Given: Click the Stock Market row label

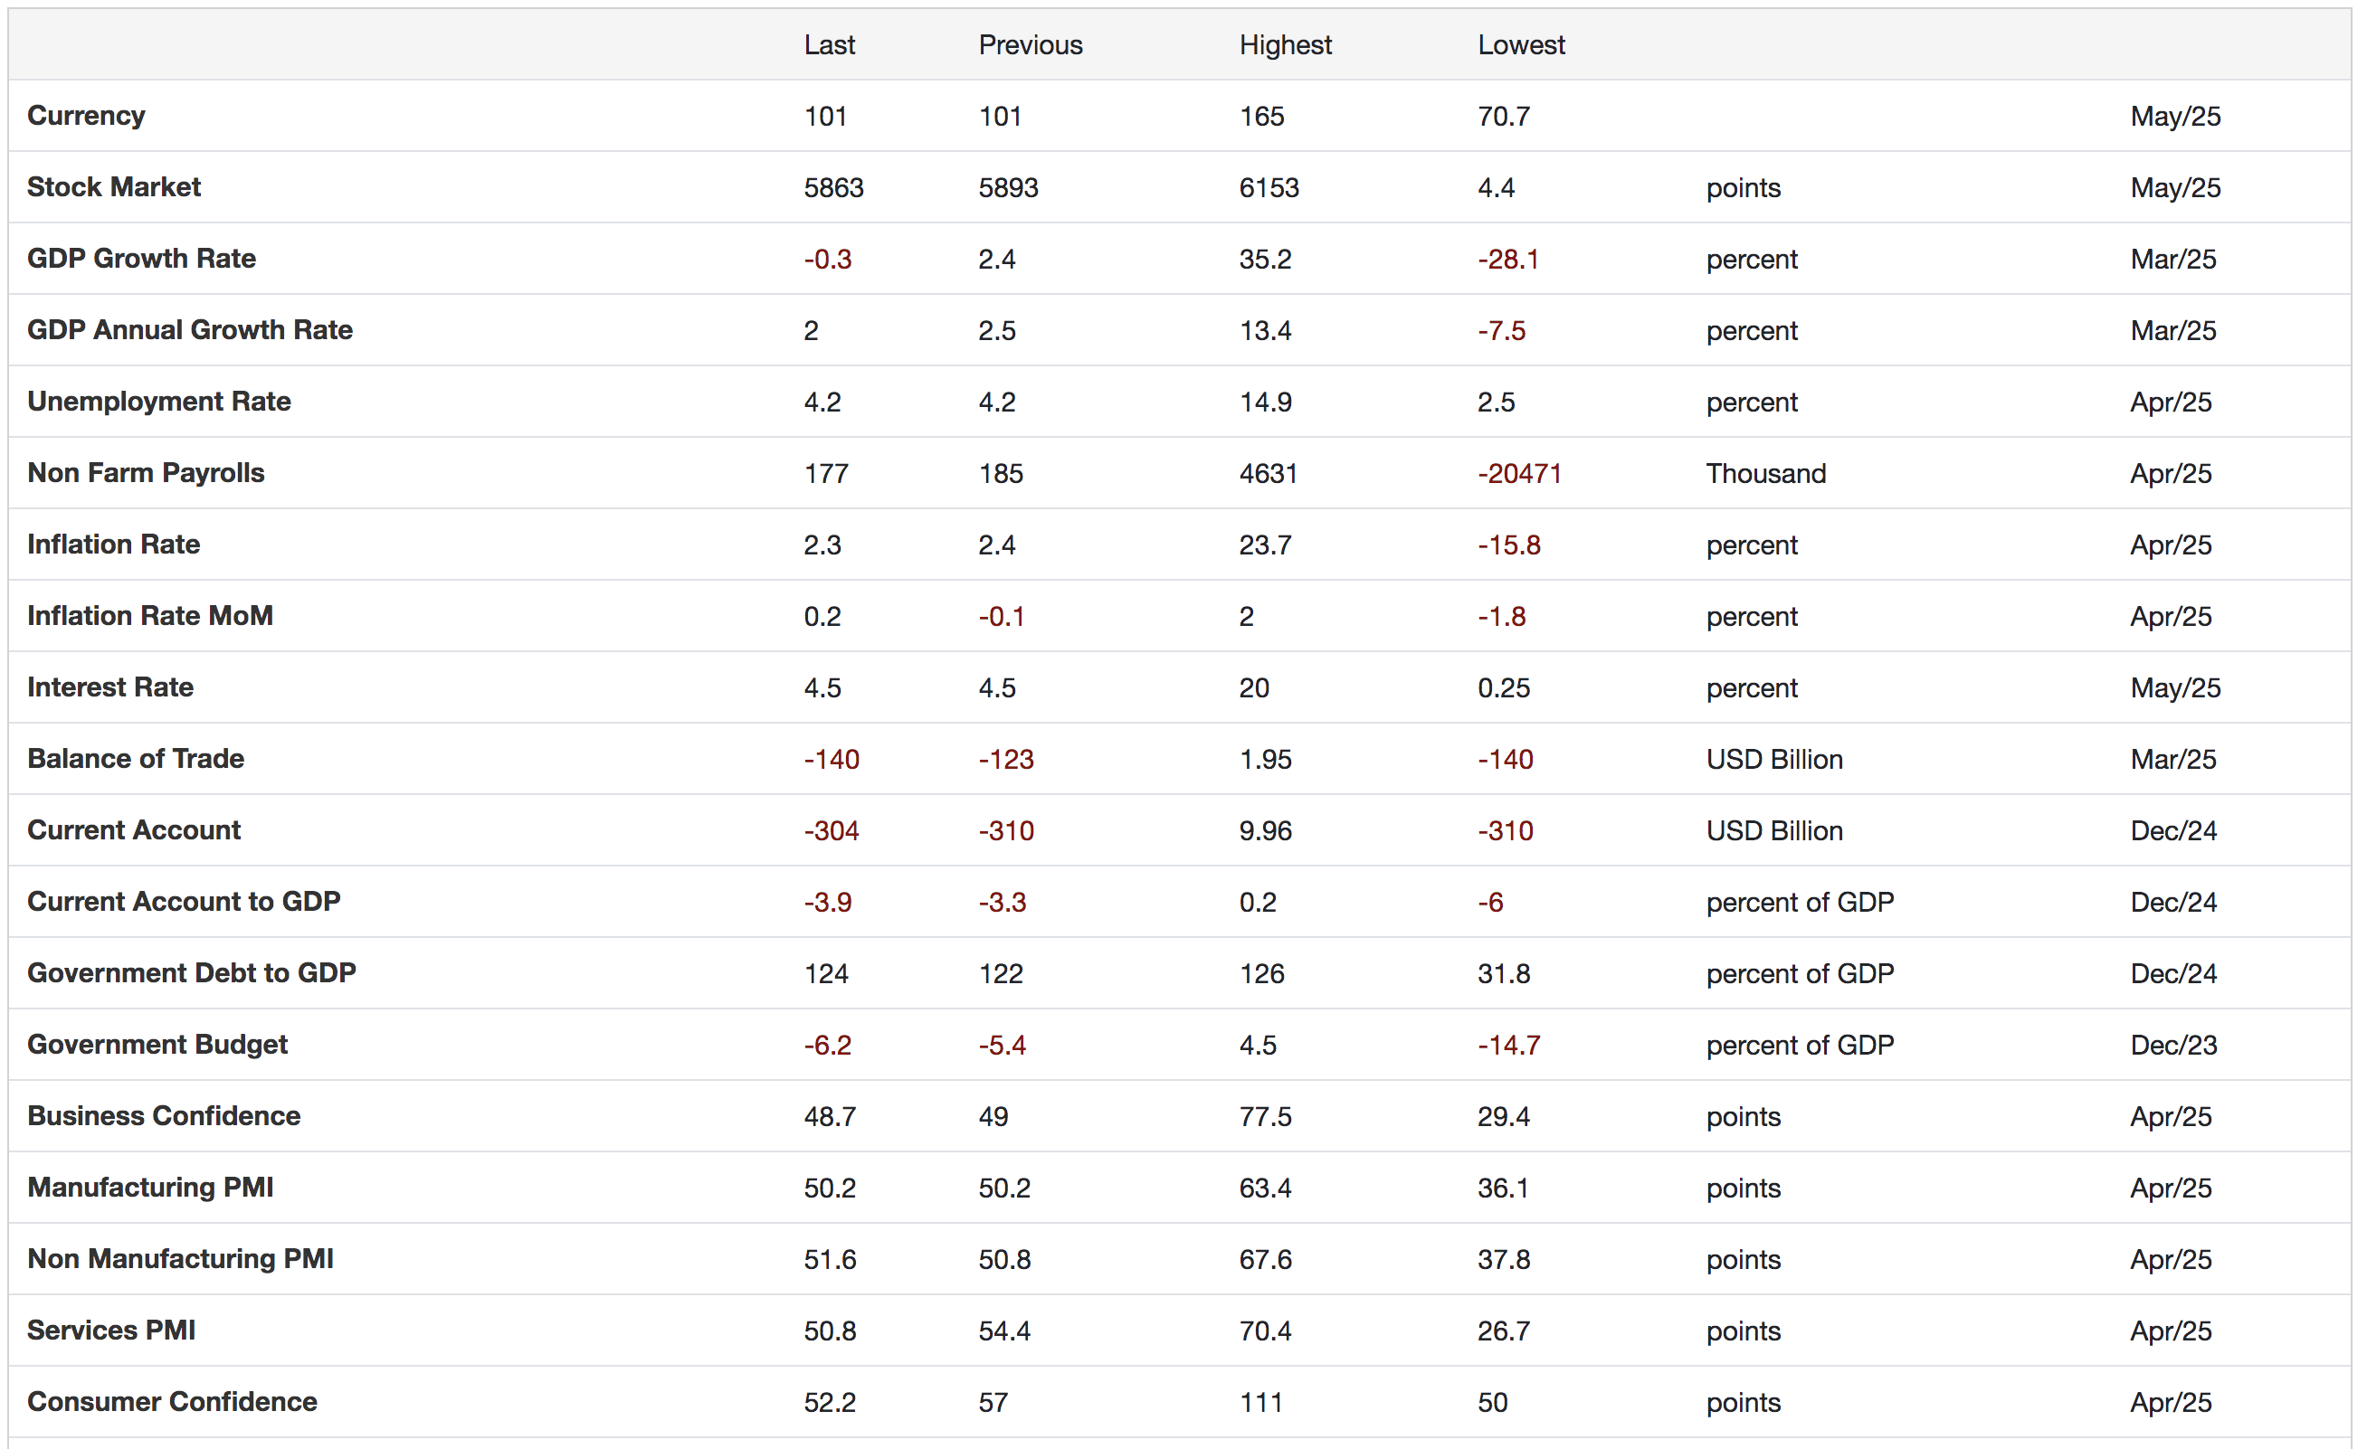Looking at the screenshot, I should click(113, 186).
